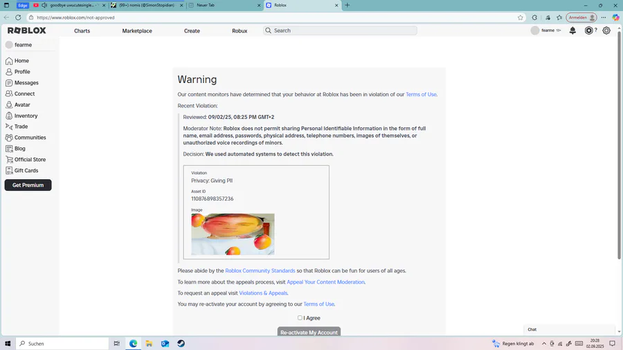This screenshot has width=623, height=350.
Task: Switch to the nomis (@SimonStopidian) tab
Action: click(147, 5)
